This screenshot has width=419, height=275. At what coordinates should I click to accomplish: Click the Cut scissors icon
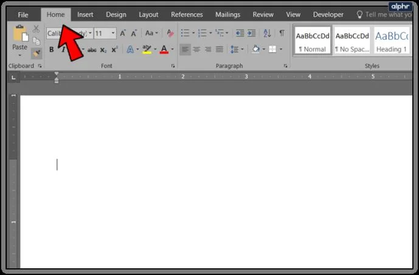click(36, 29)
